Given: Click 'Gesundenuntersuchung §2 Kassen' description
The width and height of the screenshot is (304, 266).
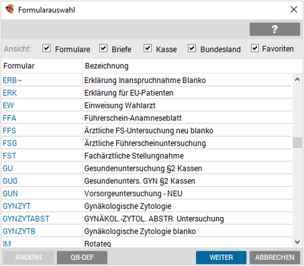Looking at the screenshot, I should tap(143, 168).
